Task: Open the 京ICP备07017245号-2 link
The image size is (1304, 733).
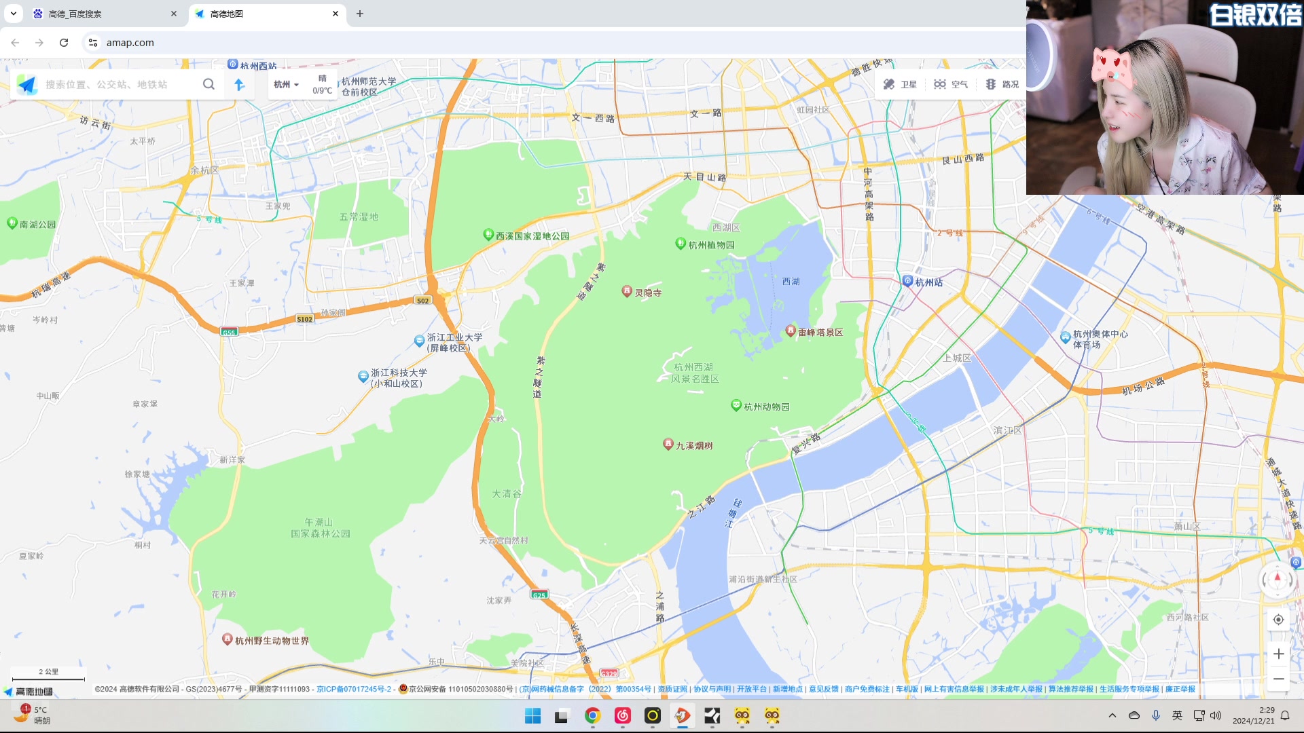Action: point(354,689)
